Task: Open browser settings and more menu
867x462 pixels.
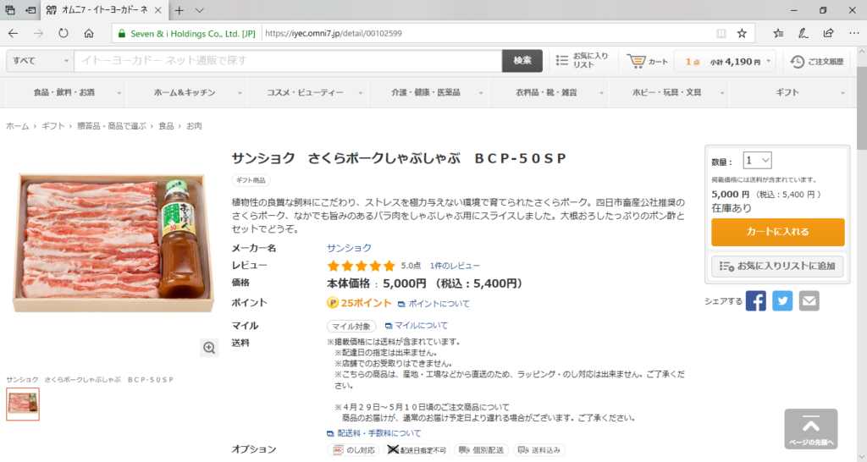Action: pyautogui.click(x=853, y=33)
